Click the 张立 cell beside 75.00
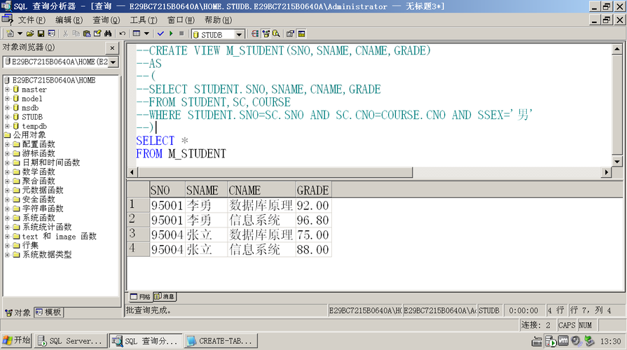 tap(207, 234)
